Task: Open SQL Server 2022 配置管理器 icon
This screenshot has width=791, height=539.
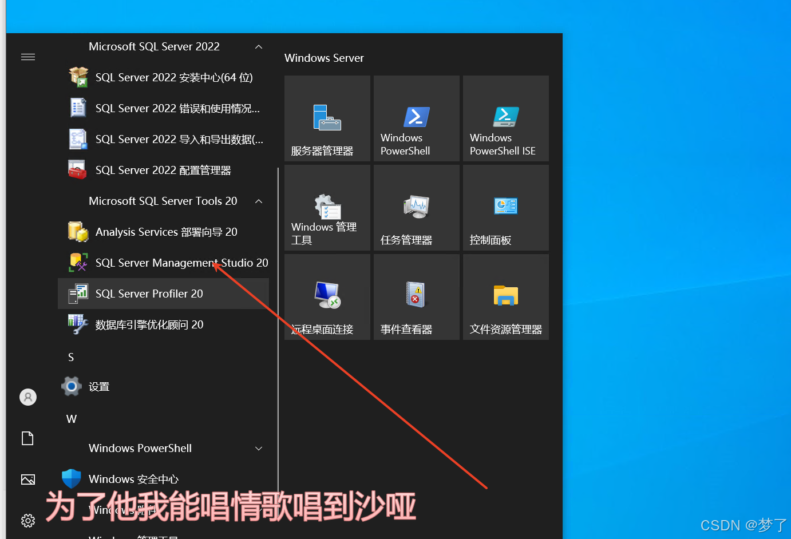Action: point(78,170)
